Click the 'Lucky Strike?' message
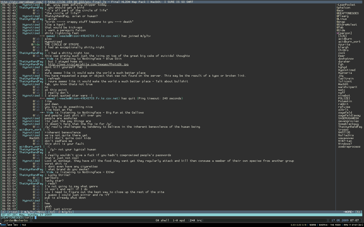364x227 pixels. click(59, 175)
